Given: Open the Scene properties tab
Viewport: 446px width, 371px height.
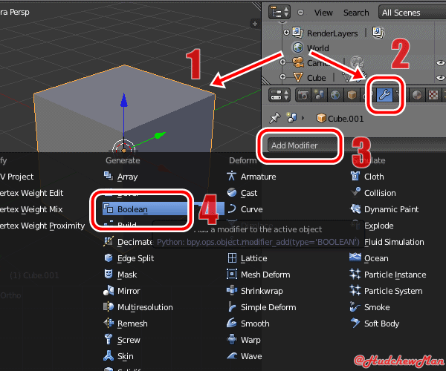Looking at the screenshot, I should coord(319,95).
